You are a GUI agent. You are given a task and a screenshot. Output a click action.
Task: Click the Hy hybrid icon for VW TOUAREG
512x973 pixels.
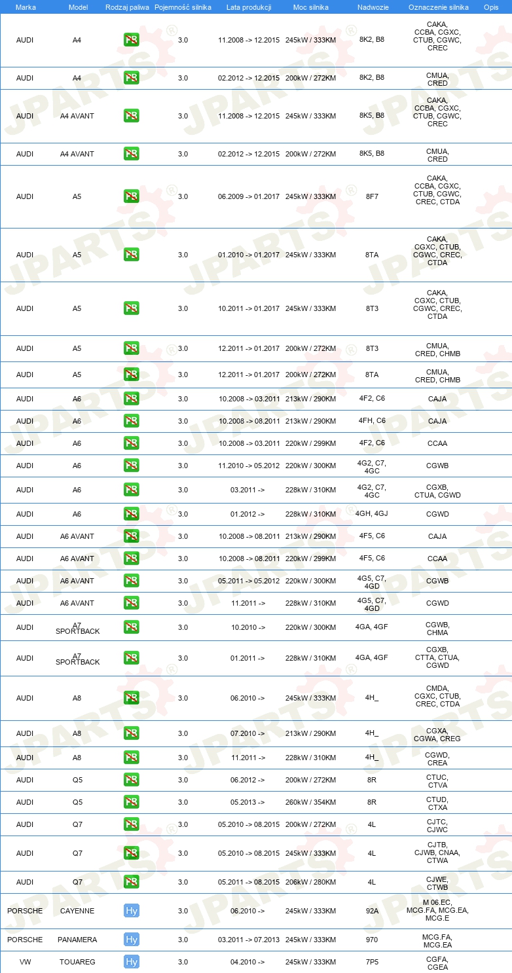(x=132, y=962)
